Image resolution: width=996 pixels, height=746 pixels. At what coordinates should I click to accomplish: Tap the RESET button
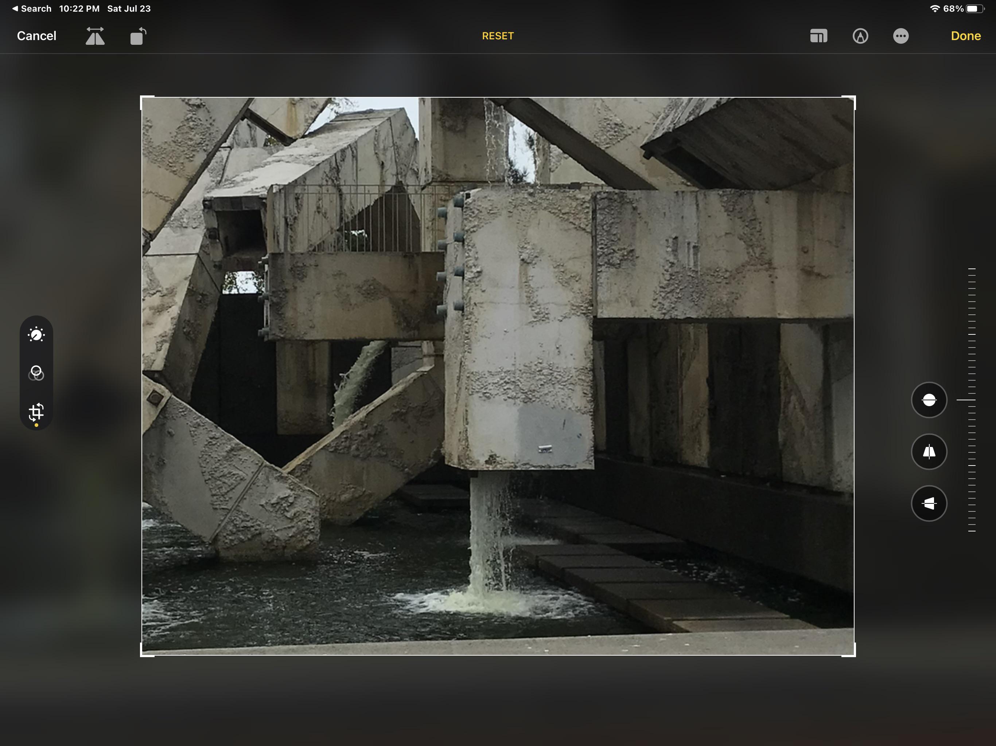(x=498, y=36)
